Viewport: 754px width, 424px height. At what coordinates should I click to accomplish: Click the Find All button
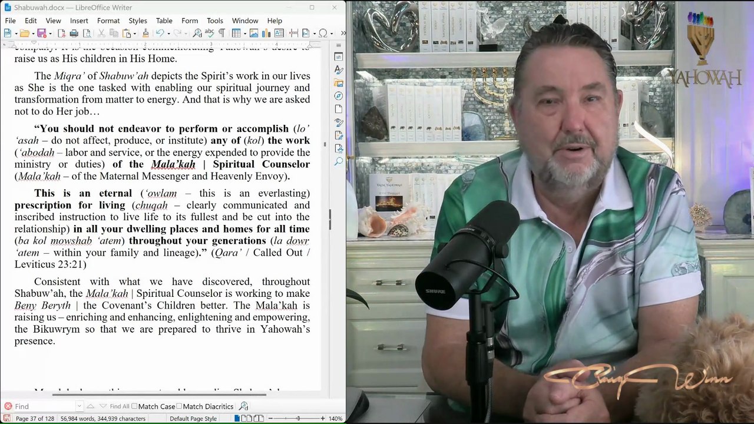coord(119,406)
